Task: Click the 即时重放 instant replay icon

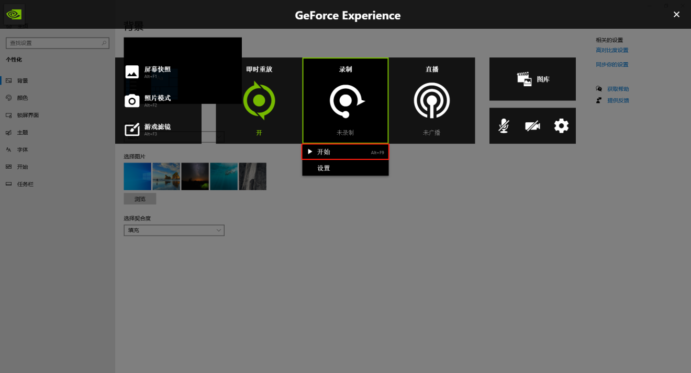Action: click(259, 100)
